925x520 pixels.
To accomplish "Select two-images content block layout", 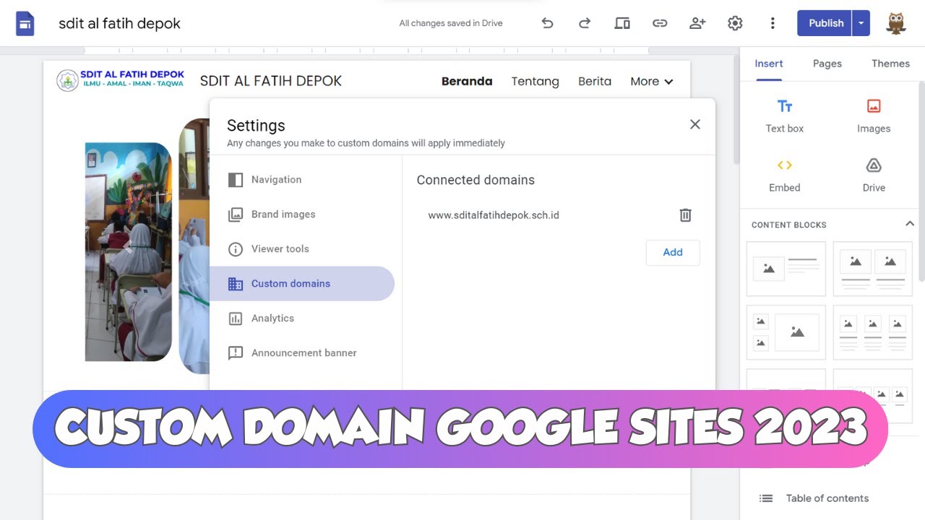I will pyautogui.click(x=873, y=269).
